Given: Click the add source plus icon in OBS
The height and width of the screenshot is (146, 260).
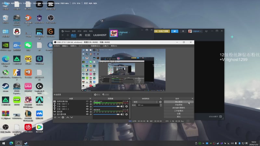Looking at the screenshot, I should [55, 117].
